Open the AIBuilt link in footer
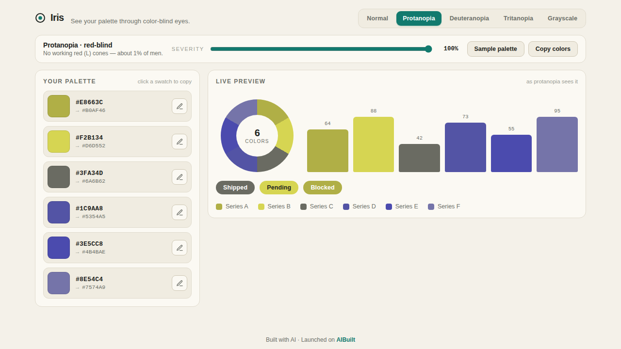621x349 pixels. [x=346, y=340]
